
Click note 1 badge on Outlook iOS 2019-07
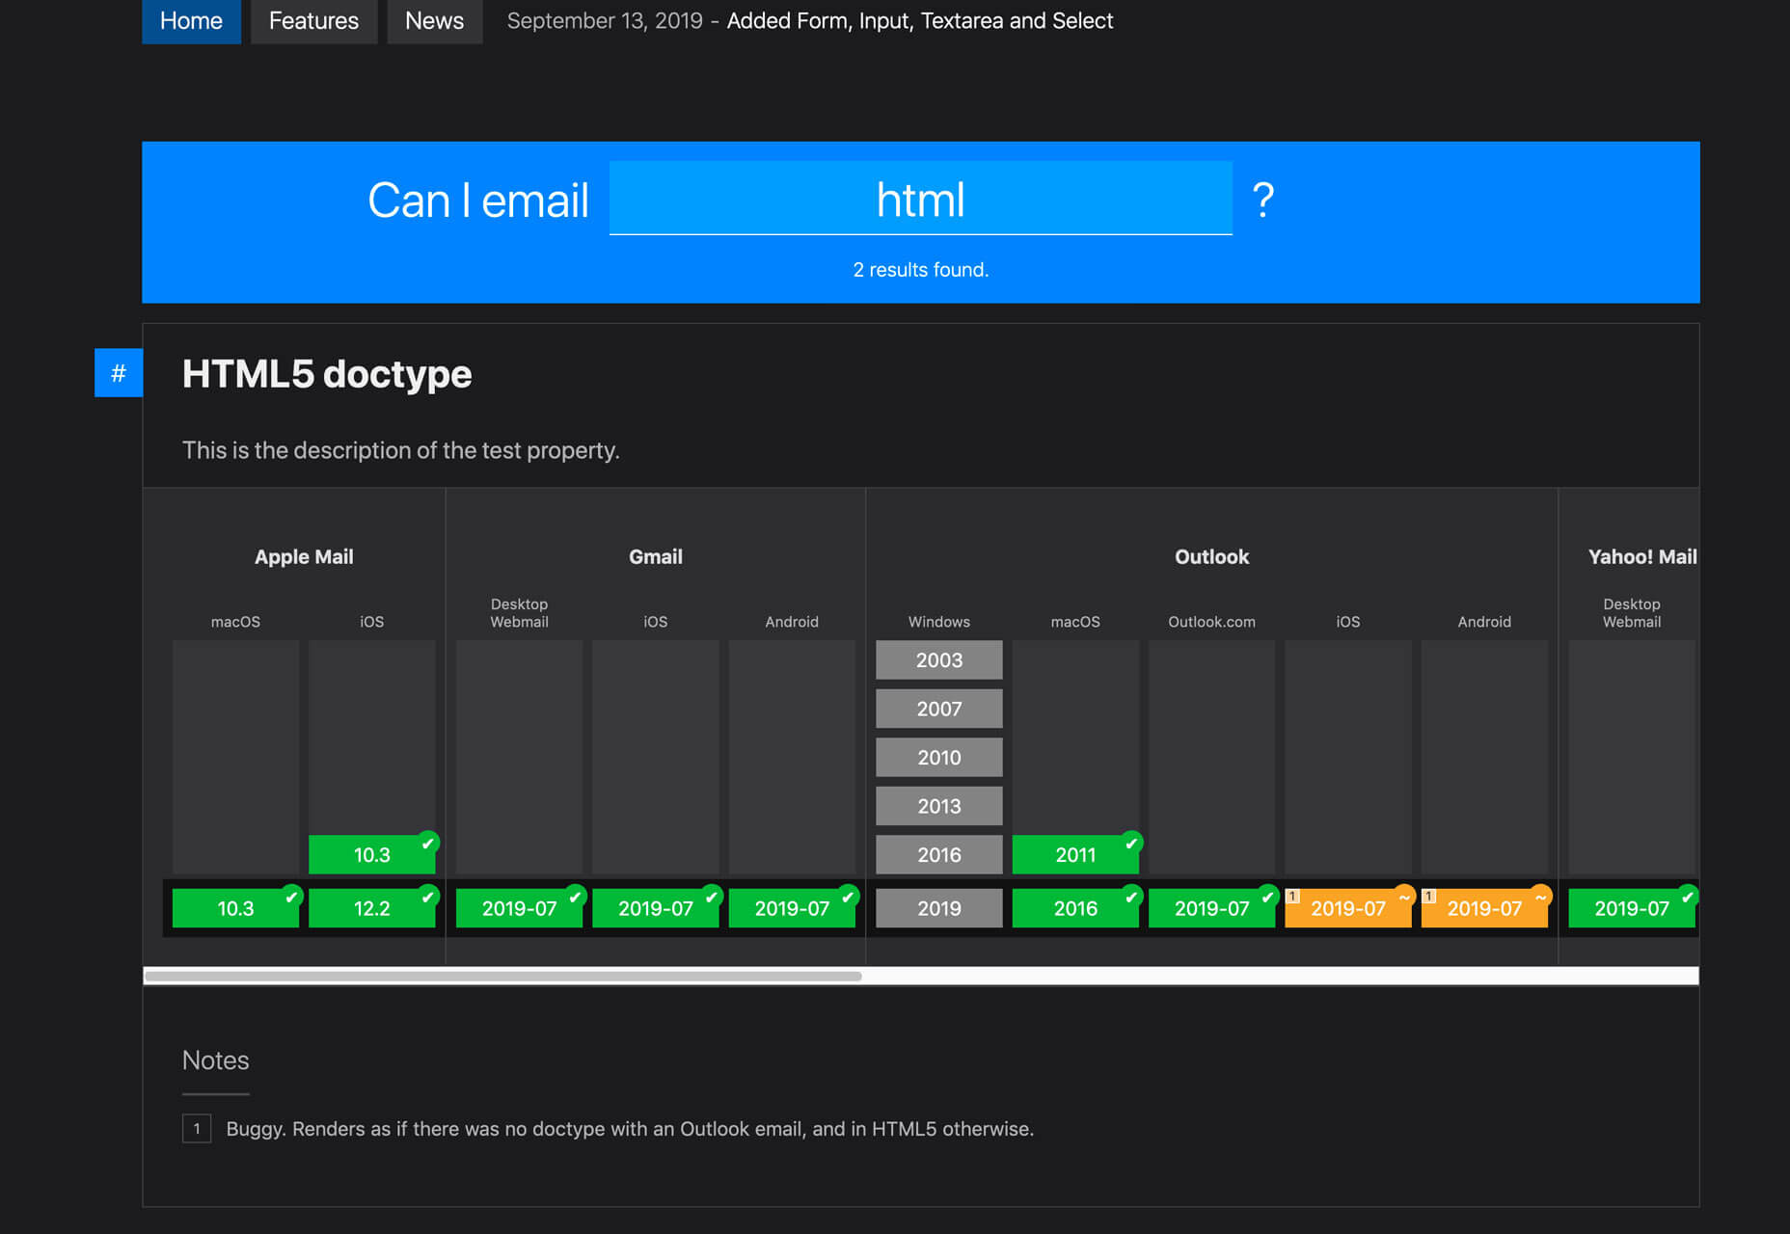(x=1293, y=897)
